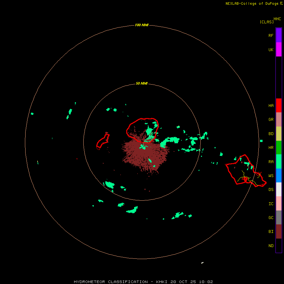This screenshot has width=284, height=284.
Task: Click the Hydrometeor Classification KHKI title caption
Action: tap(143, 282)
